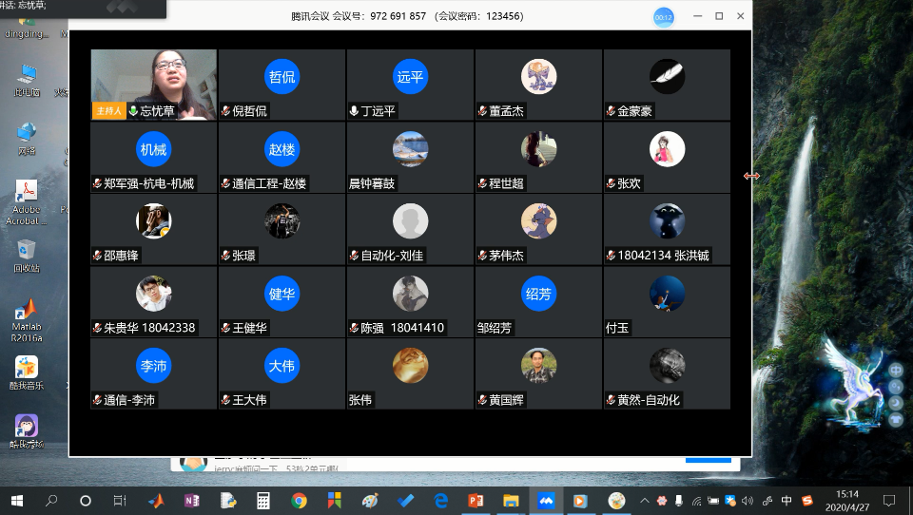Open 回收站 recycle bin on desktop
The height and width of the screenshot is (515, 913).
(27, 257)
